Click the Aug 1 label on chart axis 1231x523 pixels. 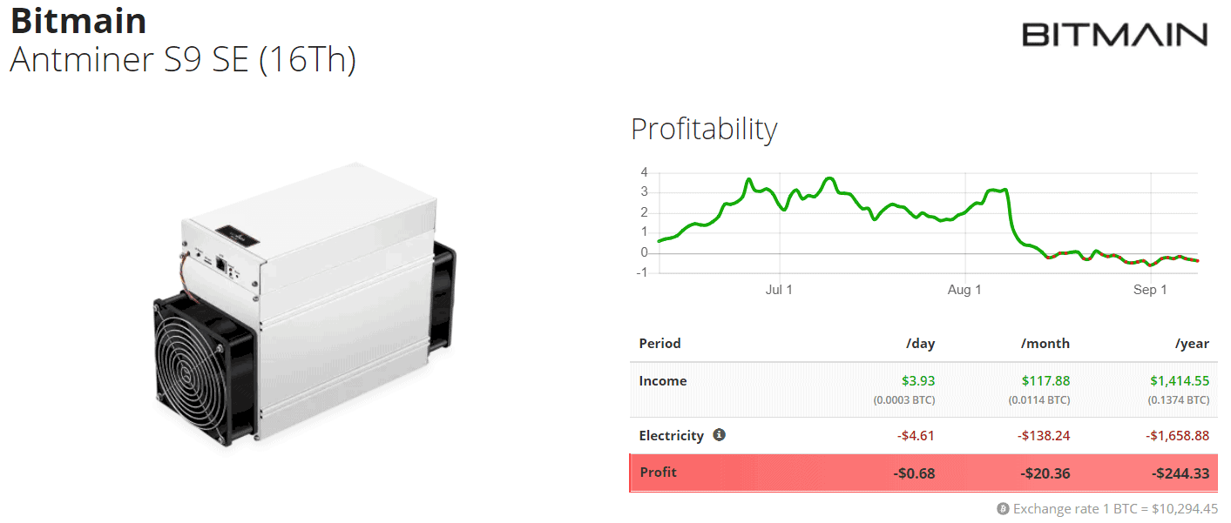tap(964, 290)
